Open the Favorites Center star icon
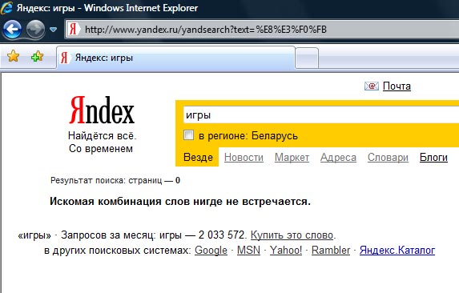 (x=13, y=56)
